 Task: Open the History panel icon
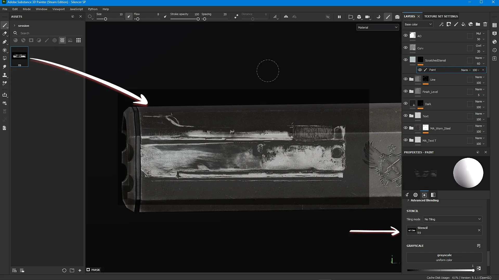pos(495,50)
